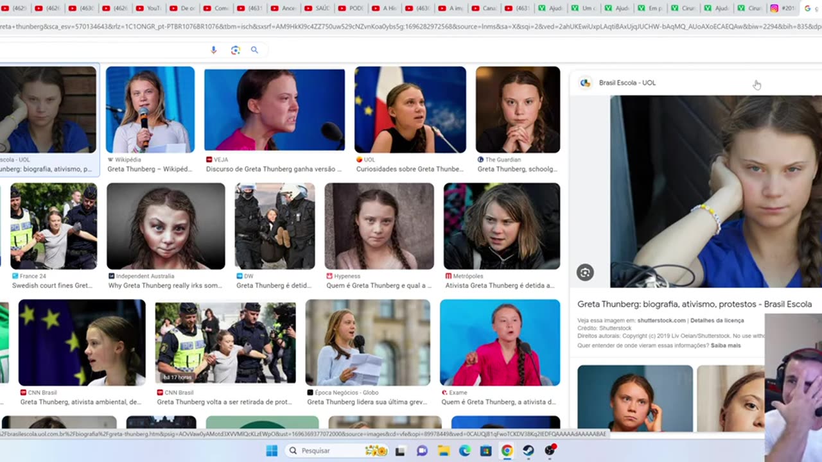The image size is (822, 462).
Task: Click 'Greta Thunberg lidera sua última grev...' caption
Action: click(367, 402)
